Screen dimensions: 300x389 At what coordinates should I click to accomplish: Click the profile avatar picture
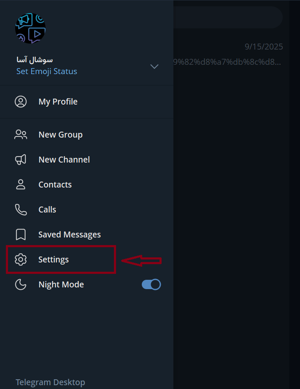coord(30,28)
